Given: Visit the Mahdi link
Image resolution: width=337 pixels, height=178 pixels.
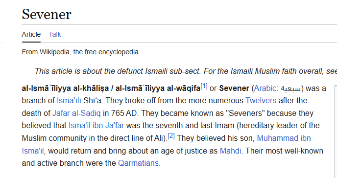Looking at the screenshot, I should pos(230,151).
